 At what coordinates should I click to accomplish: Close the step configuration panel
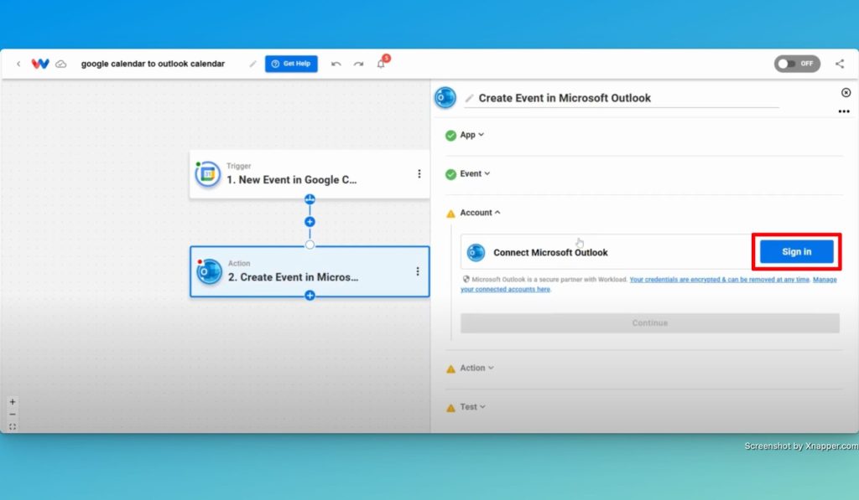[x=846, y=92]
